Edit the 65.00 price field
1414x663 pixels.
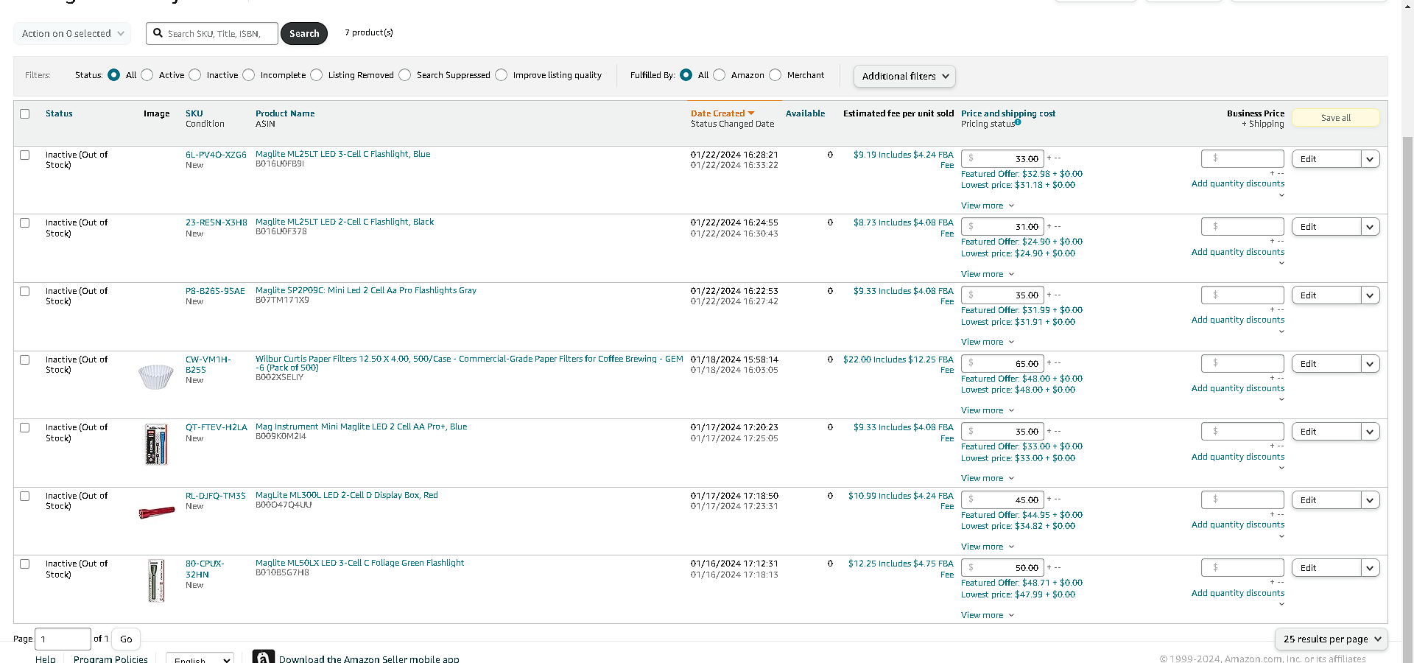click(1002, 363)
